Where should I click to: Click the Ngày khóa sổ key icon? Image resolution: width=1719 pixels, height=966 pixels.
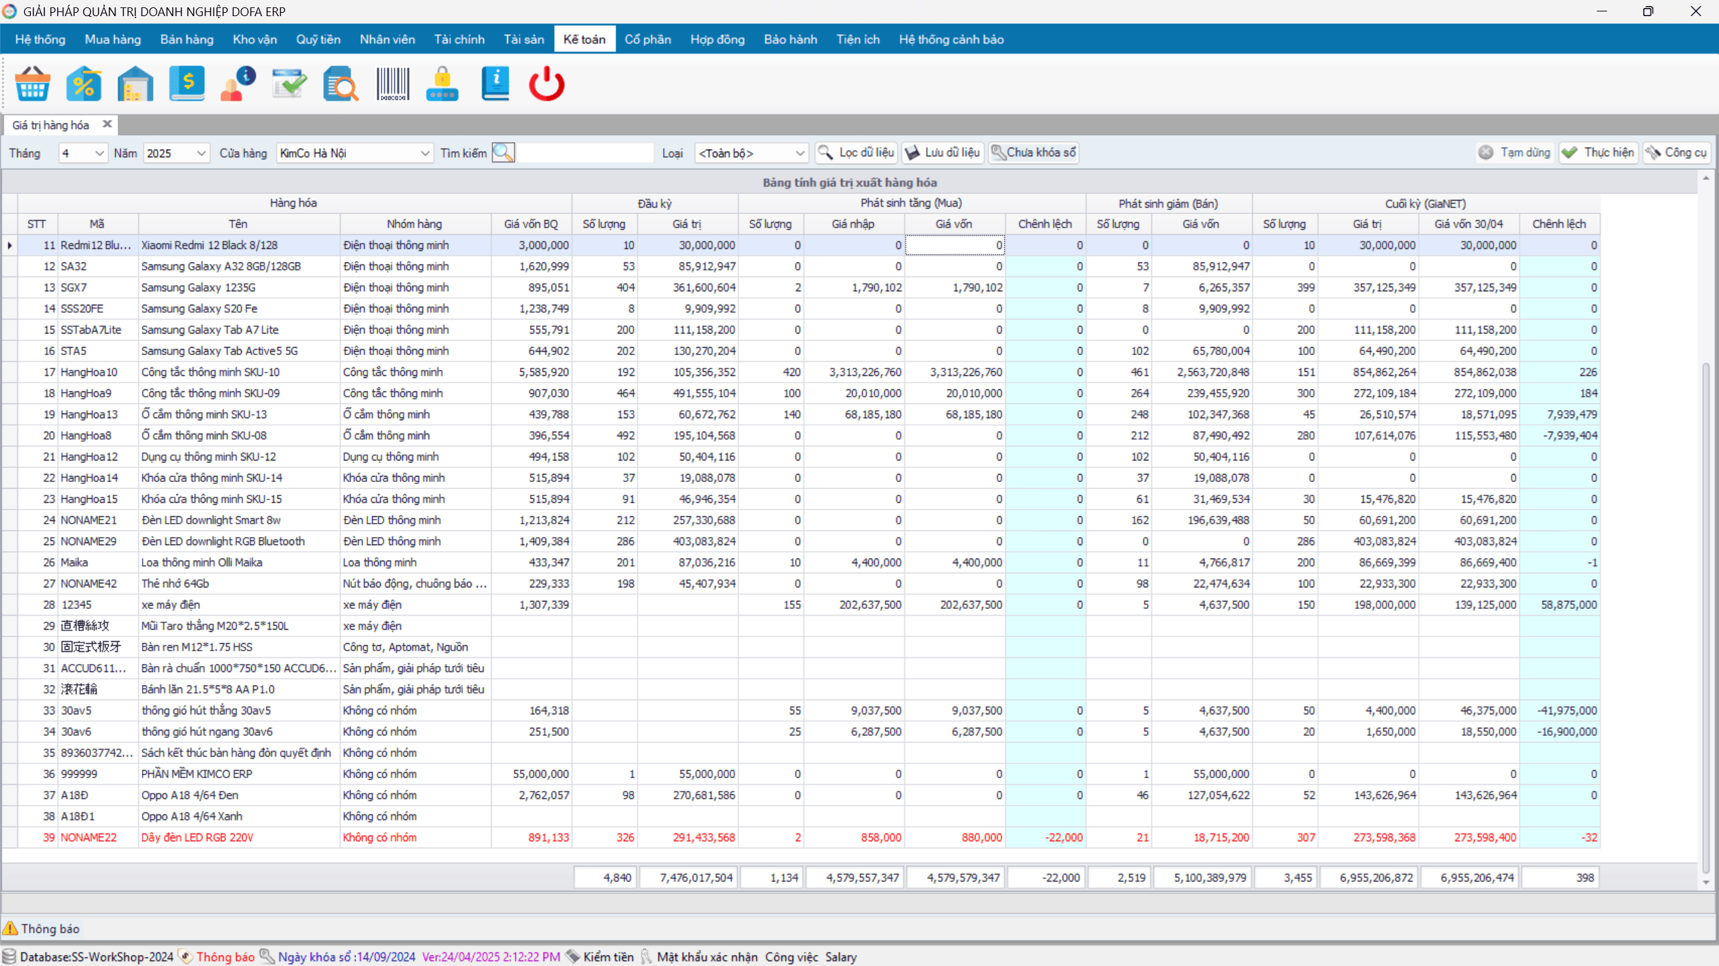[267, 957]
